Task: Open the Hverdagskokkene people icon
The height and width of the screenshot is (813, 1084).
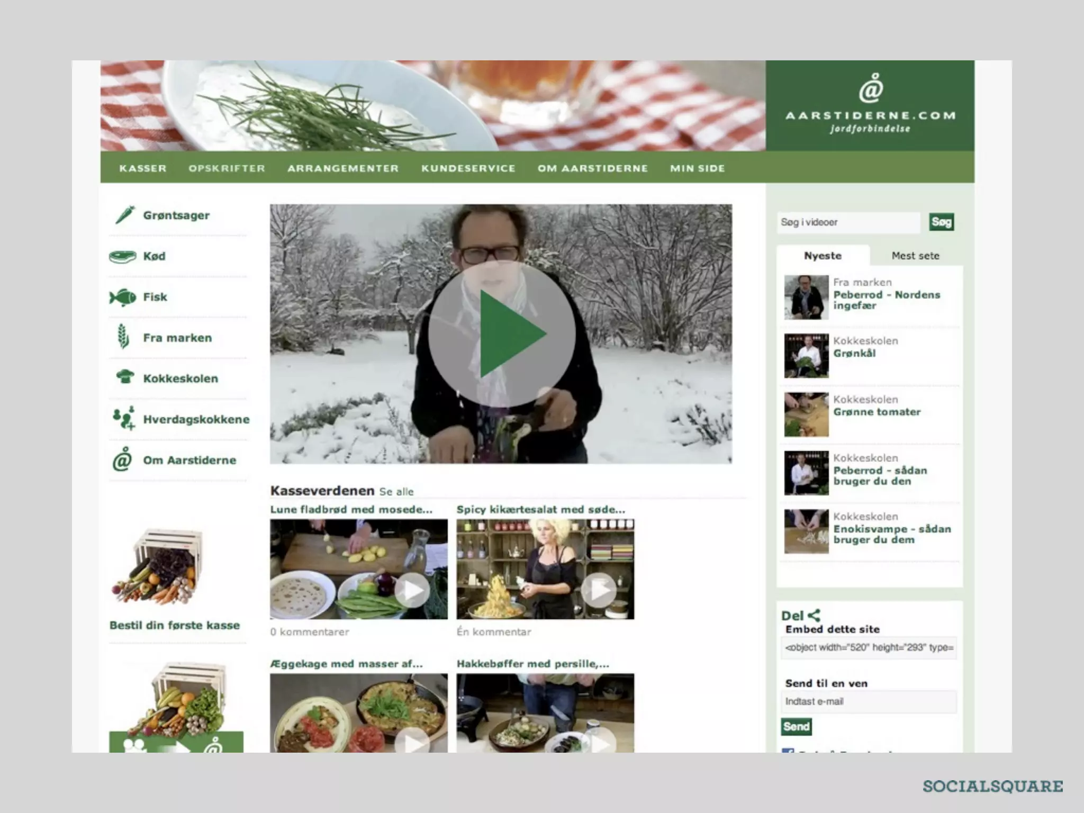Action: coord(124,418)
